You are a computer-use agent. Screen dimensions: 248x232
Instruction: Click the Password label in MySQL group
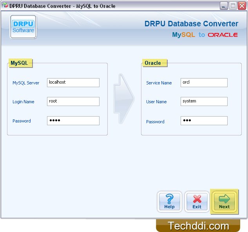(22, 121)
